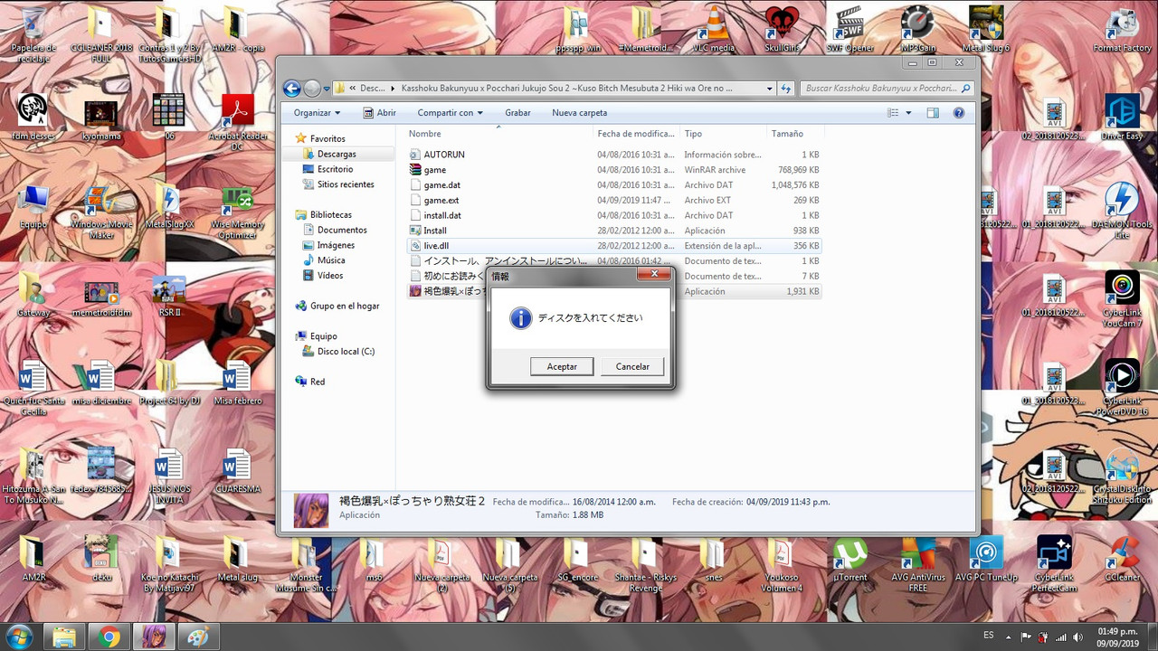Click Grabar in the Explorer toolbar
The width and height of the screenshot is (1158, 651).
[x=517, y=113]
